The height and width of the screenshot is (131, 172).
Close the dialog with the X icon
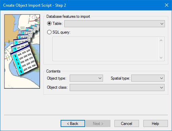pyautogui.click(x=167, y=5)
